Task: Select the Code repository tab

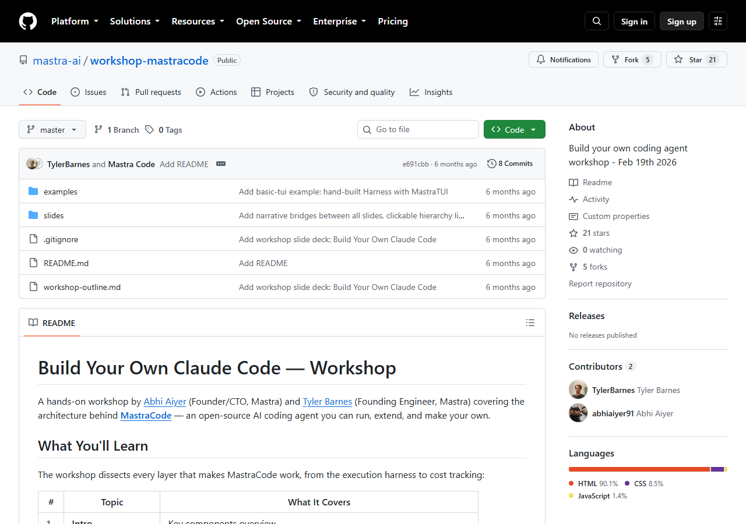Action: pos(40,92)
